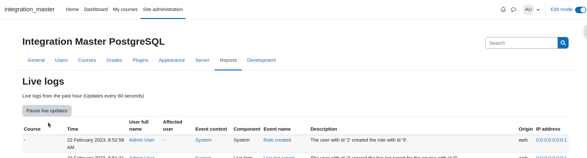Screen dimensions: 587x158
Task: Toggle the Edit mode switch
Action: (x=580, y=10)
